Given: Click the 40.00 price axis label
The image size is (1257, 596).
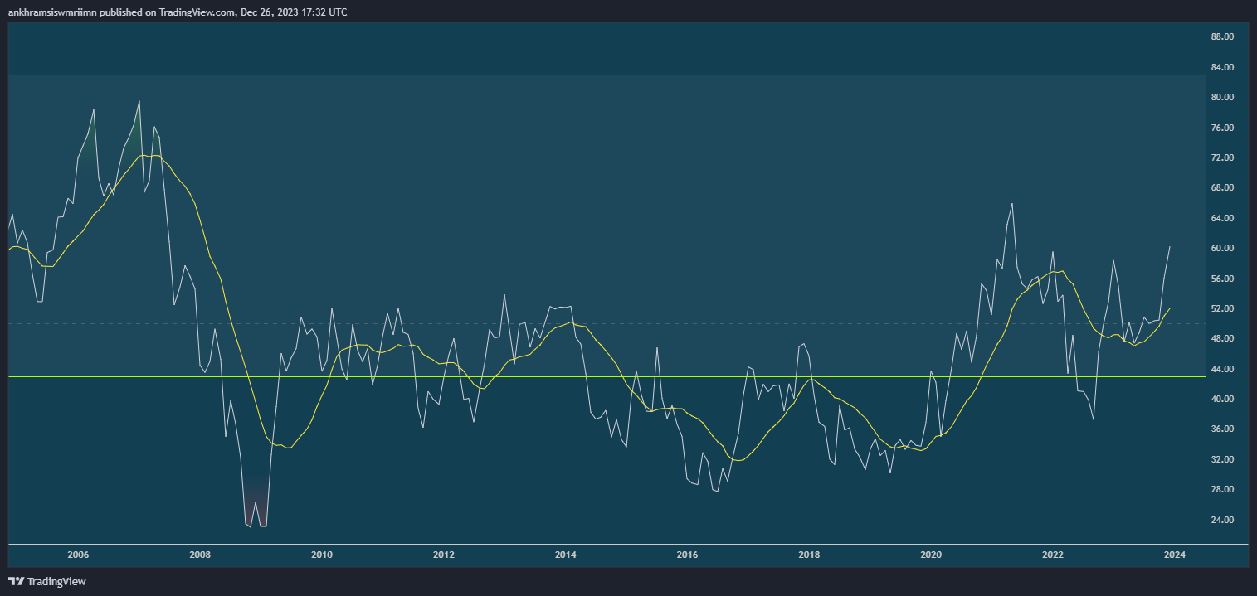Looking at the screenshot, I should click(1222, 399).
